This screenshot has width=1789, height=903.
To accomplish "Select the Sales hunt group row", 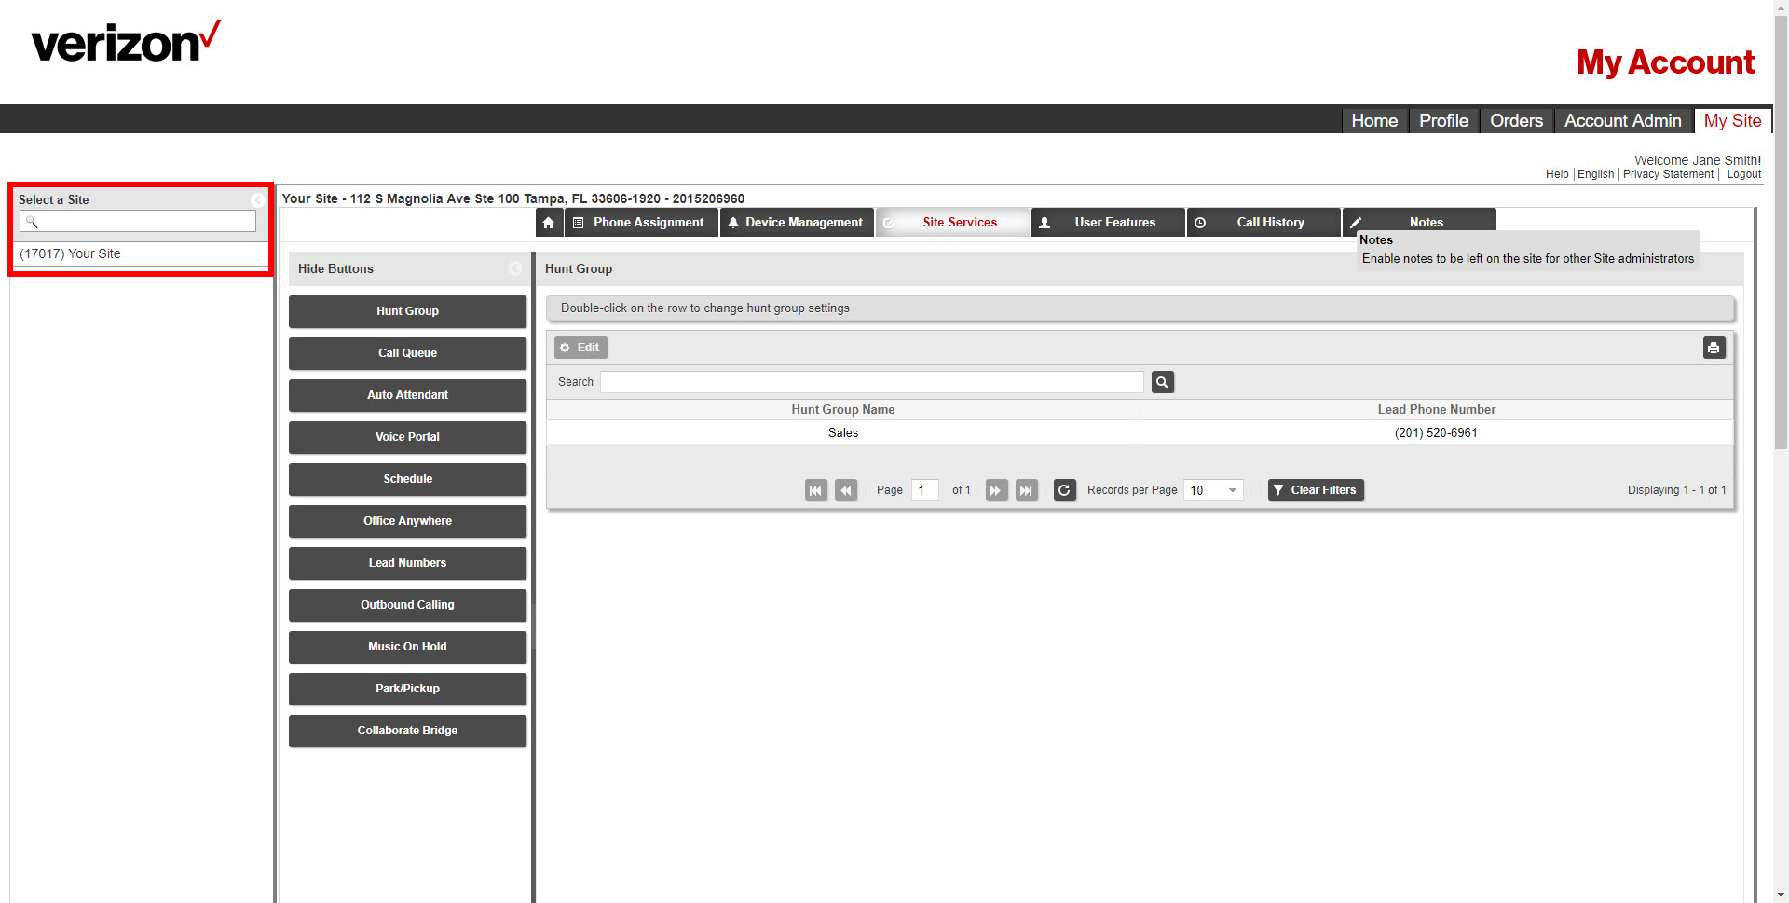I will [1140, 433].
